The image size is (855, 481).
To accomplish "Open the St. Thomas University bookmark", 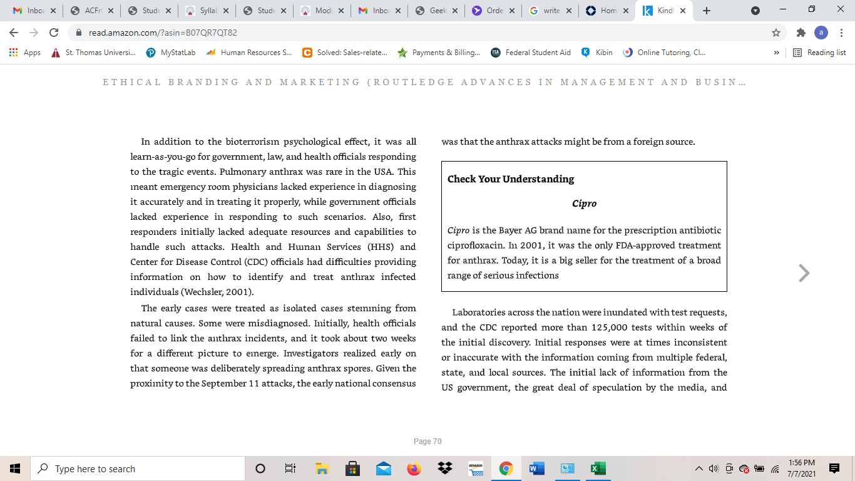I will (x=93, y=53).
